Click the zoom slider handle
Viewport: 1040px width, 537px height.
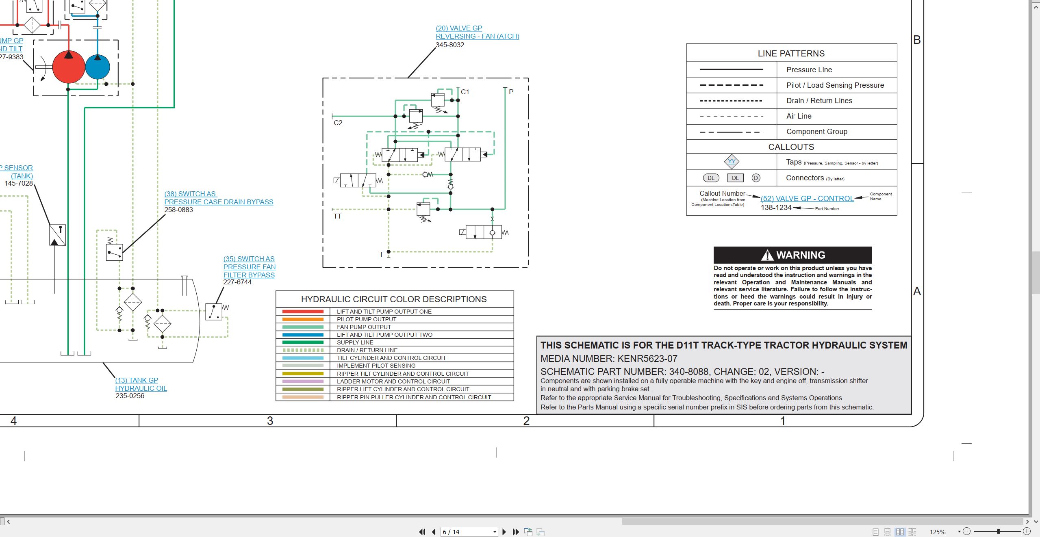tap(998, 531)
